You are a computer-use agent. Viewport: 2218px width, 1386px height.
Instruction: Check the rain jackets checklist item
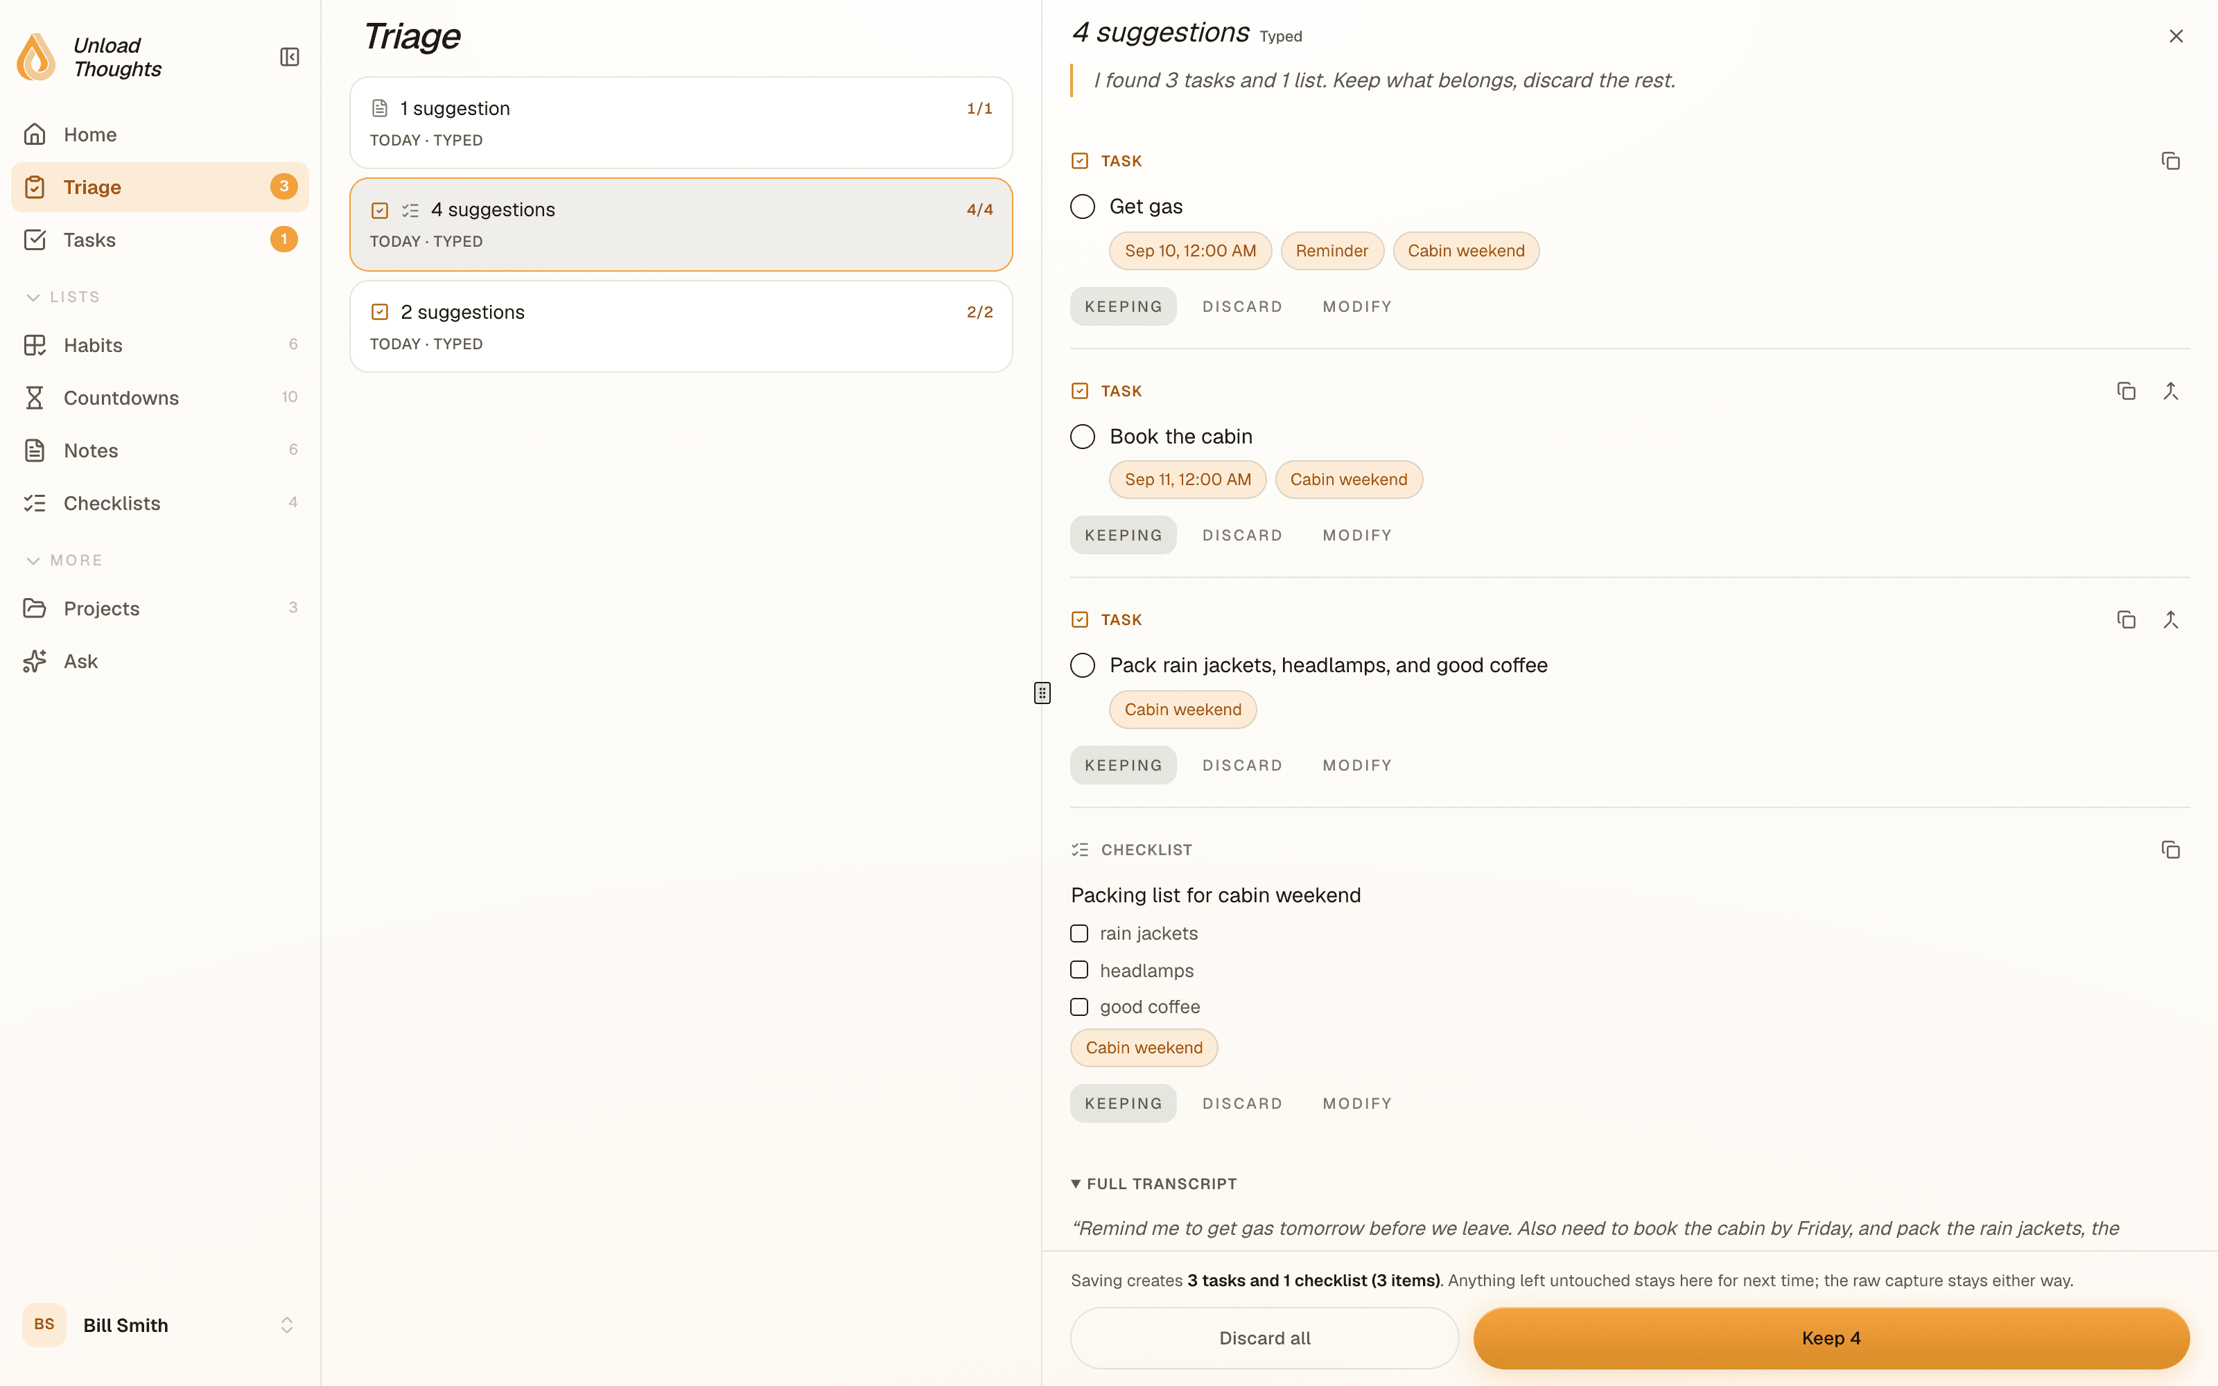point(1080,934)
